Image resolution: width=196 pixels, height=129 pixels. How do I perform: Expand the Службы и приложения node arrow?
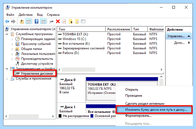7,79
